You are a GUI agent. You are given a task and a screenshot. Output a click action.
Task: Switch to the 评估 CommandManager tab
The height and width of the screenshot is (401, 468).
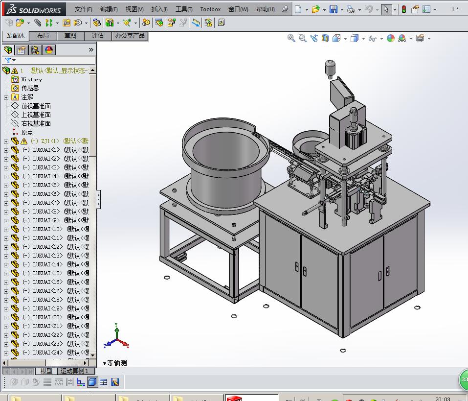coord(98,35)
